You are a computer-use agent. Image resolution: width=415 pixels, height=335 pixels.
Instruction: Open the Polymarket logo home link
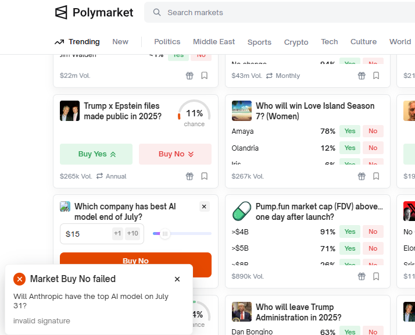(94, 12)
